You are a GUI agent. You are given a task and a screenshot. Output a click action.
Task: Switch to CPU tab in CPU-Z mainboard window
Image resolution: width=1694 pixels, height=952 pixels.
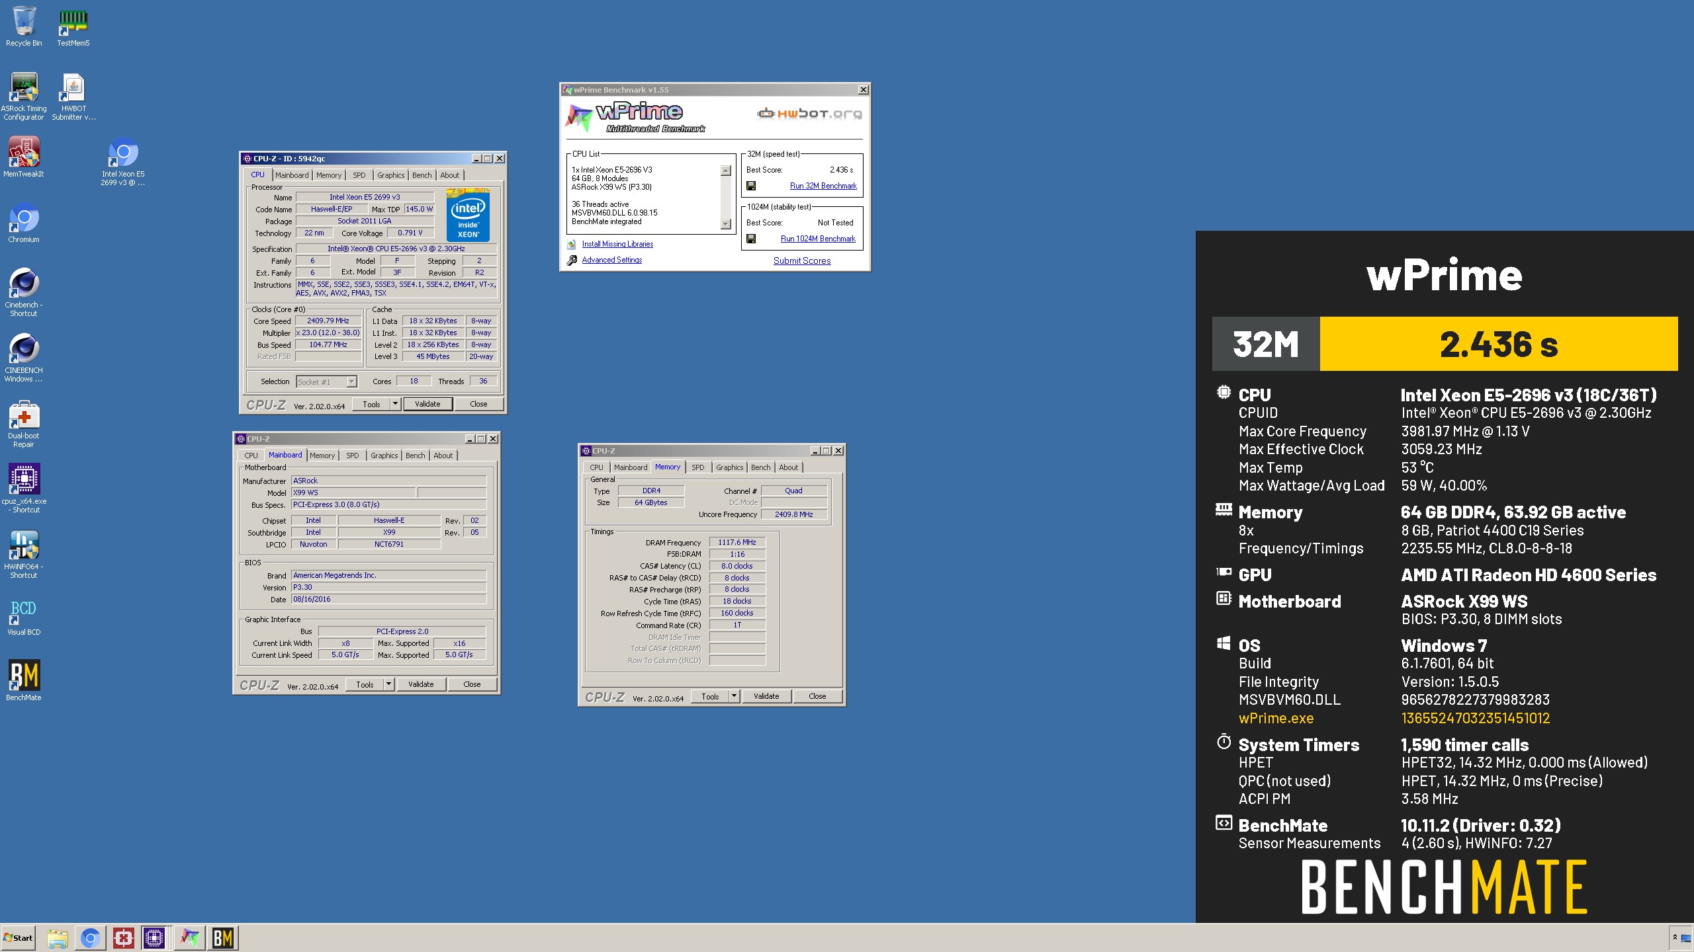coord(251,456)
